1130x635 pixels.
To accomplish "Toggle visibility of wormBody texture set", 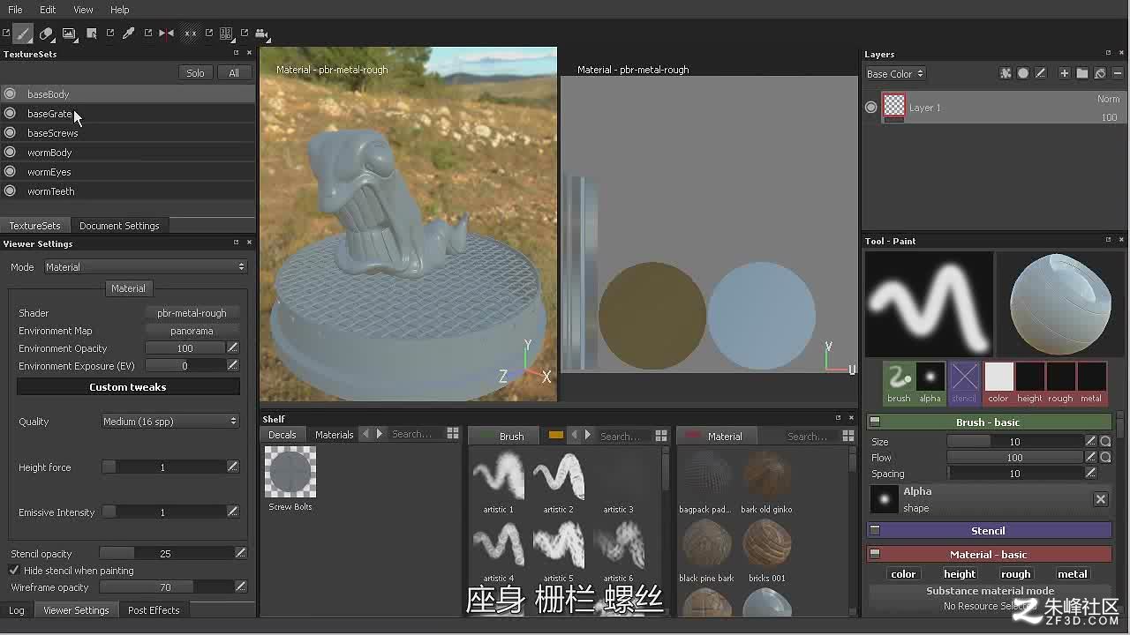I will click(10, 152).
